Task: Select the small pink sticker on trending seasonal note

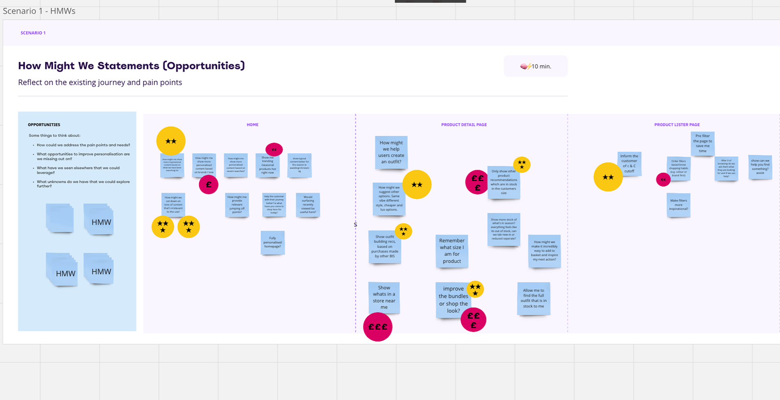Action: [x=274, y=149]
